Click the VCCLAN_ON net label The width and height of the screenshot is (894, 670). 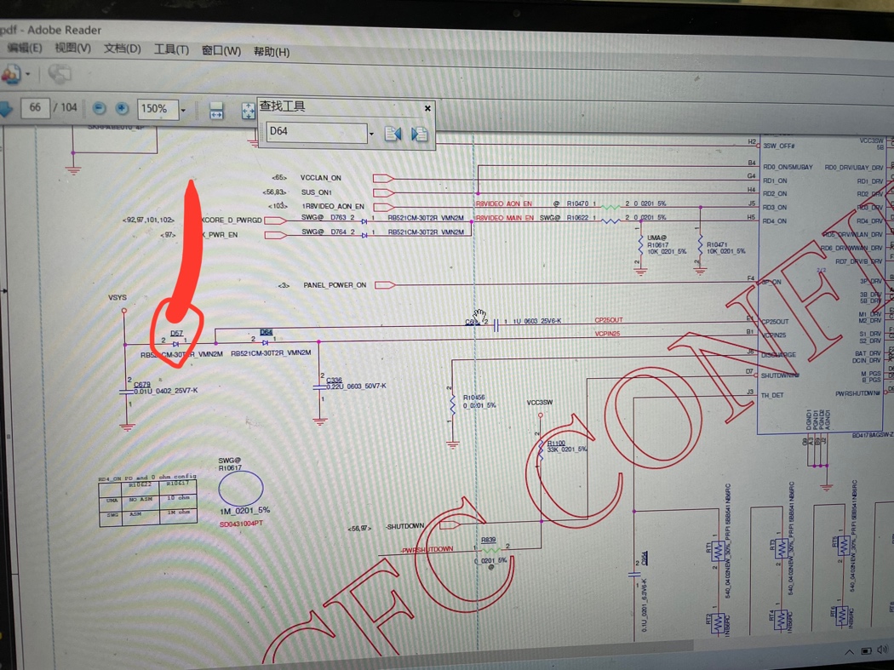(320, 178)
